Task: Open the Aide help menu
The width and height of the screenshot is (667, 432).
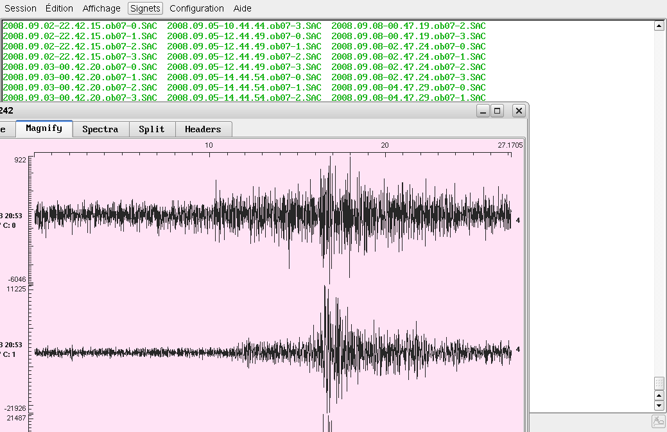Action: (x=242, y=8)
